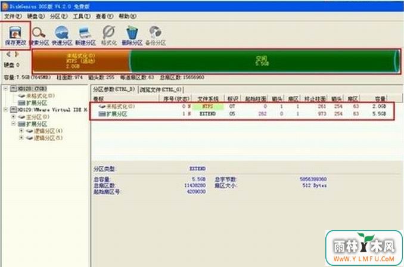The image size is (404, 267).
Task: Click the 序号(状态) column header
Action: (175, 98)
